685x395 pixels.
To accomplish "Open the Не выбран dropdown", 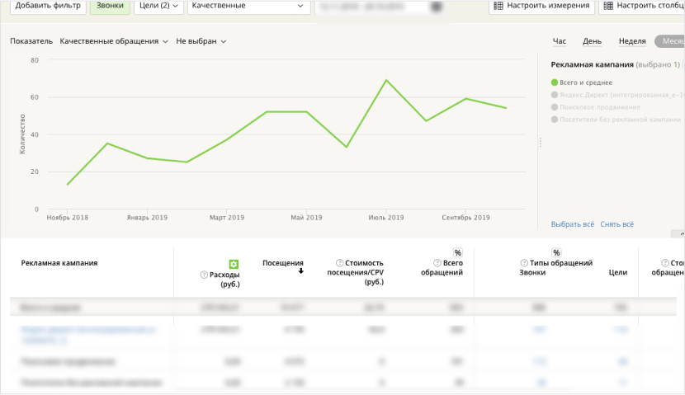I will (201, 41).
